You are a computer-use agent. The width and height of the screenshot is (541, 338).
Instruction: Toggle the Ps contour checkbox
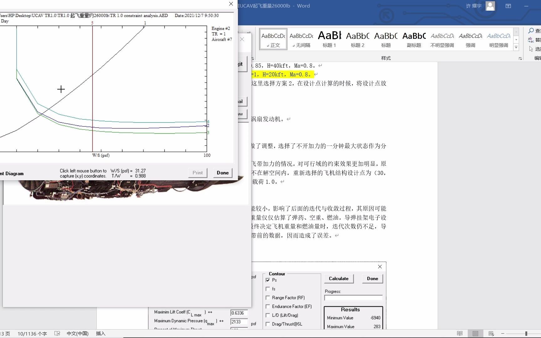[x=268, y=280]
